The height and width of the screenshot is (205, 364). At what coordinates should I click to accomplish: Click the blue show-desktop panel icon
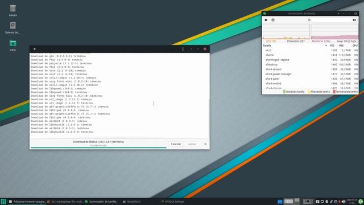click(280, 202)
